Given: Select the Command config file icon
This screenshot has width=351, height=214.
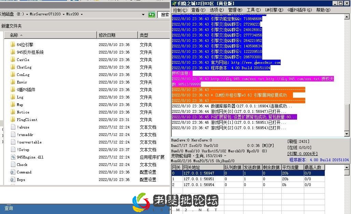Looking at the screenshot, I should click(x=12, y=172).
